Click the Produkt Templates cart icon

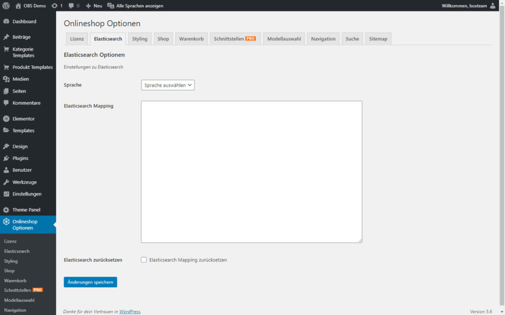click(x=6, y=67)
